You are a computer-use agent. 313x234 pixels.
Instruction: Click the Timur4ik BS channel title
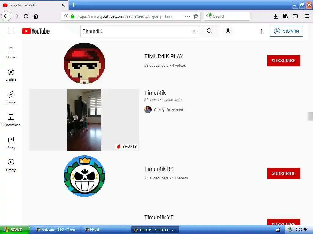point(159,169)
